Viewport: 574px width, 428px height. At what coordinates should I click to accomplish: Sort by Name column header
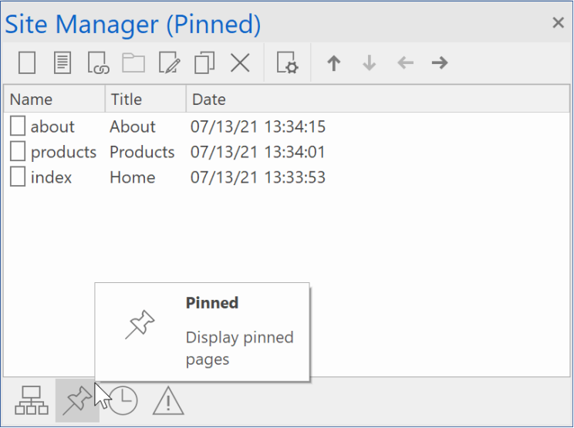pyautogui.click(x=54, y=99)
